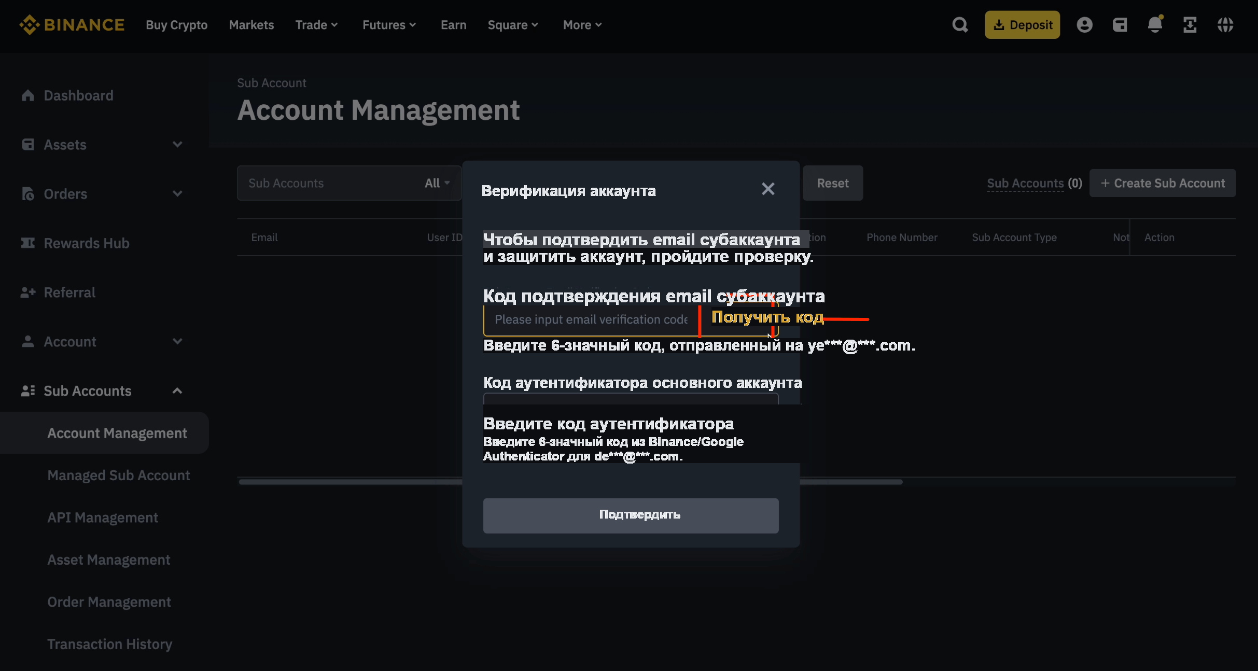Open the Futures dropdown menu
Screen dimensions: 1258x671
389,25
